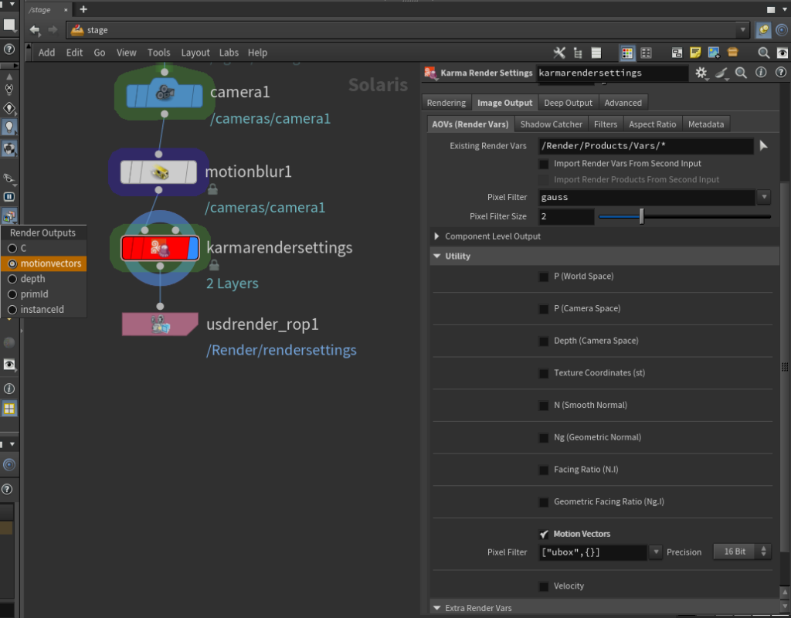The height and width of the screenshot is (618, 791).
Task: Click the Pixel Filter Size slider
Action: (x=684, y=217)
